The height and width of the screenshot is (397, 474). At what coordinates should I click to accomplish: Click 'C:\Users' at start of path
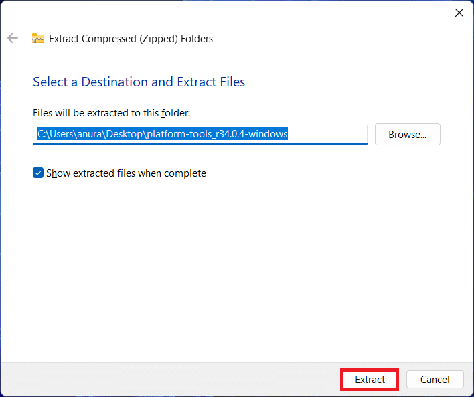pos(55,134)
